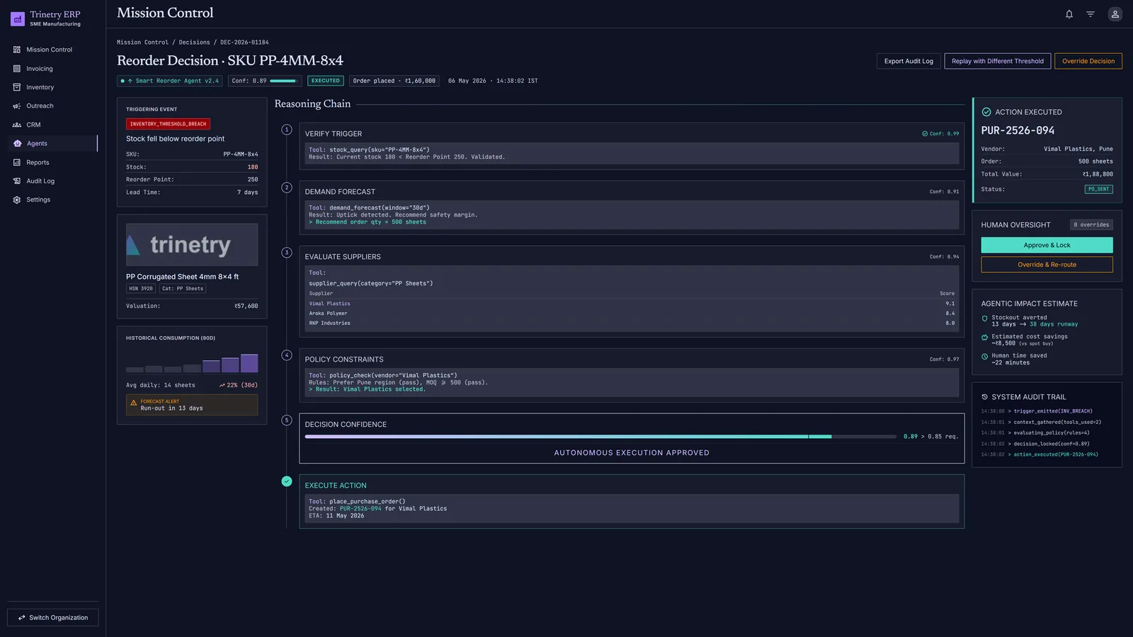Click the Settings gear icon
The width and height of the screenshot is (1133, 637).
click(17, 200)
